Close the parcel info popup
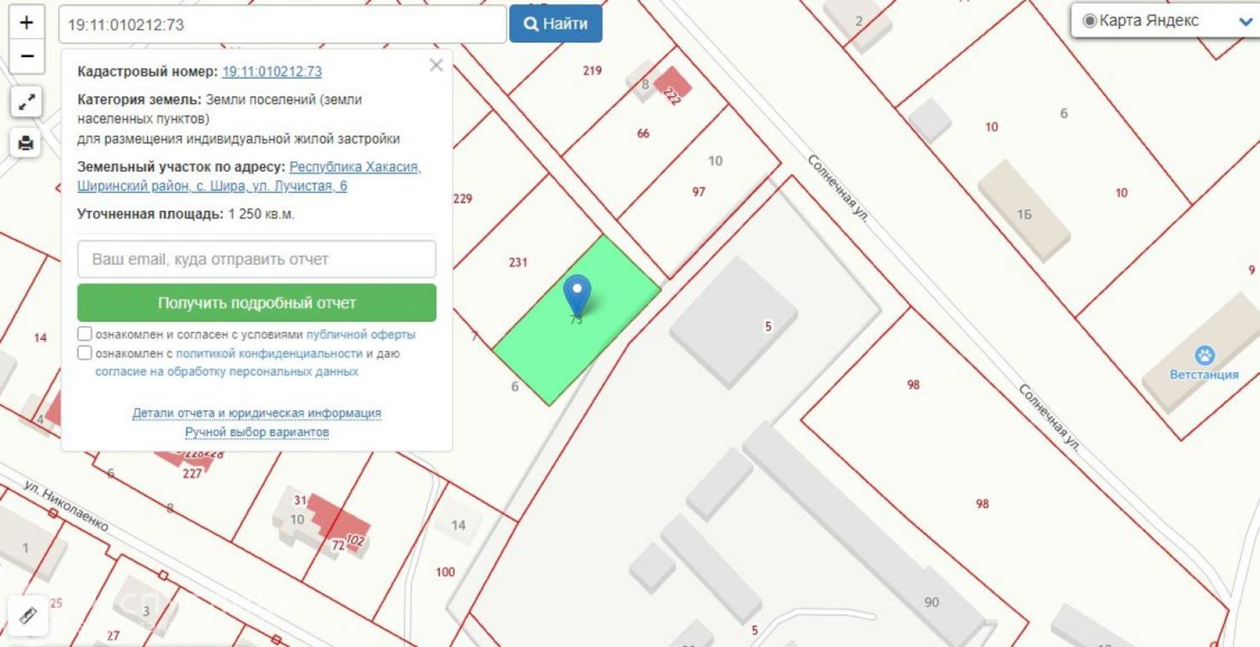Screen dimensions: 1260x647 point(436,65)
